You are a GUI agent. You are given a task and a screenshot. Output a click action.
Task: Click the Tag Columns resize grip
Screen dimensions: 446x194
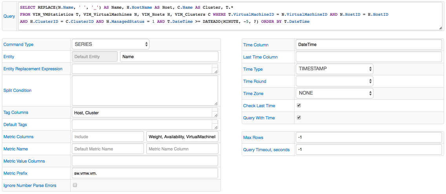(216, 115)
